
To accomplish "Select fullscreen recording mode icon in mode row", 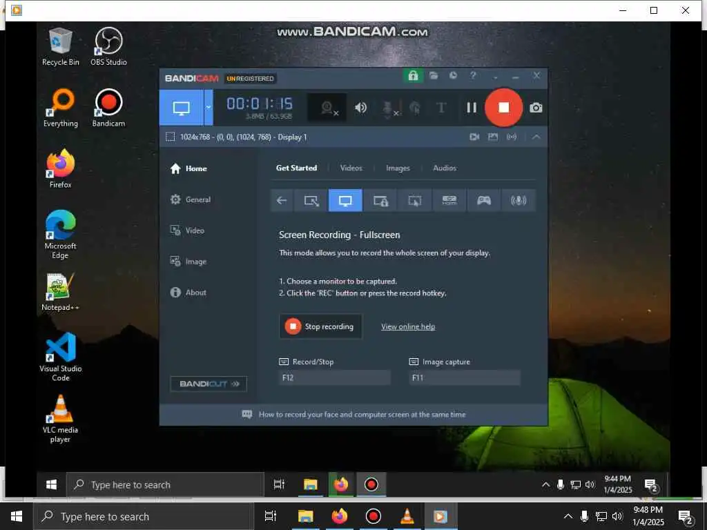I will (345, 200).
